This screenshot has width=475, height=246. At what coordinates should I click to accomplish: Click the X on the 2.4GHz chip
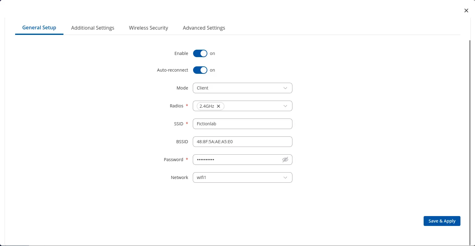(x=218, y=106)
